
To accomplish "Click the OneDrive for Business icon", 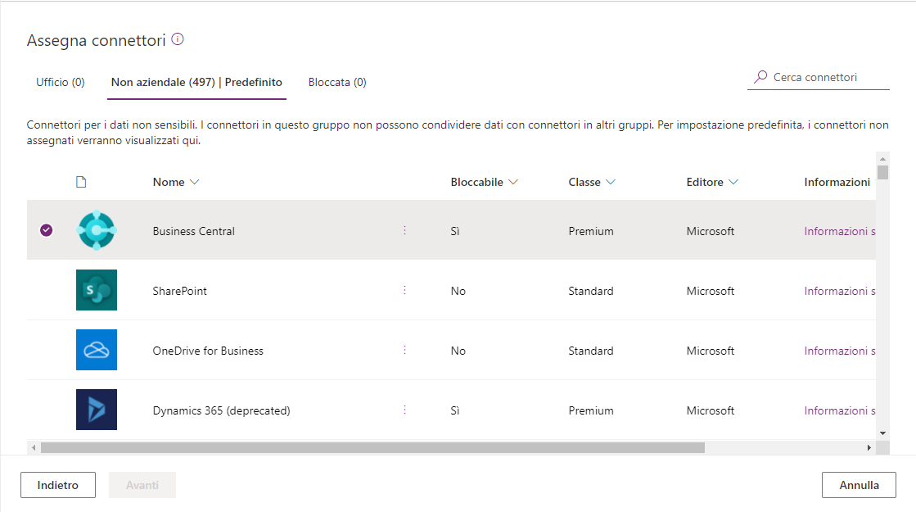I will [97, 350].
